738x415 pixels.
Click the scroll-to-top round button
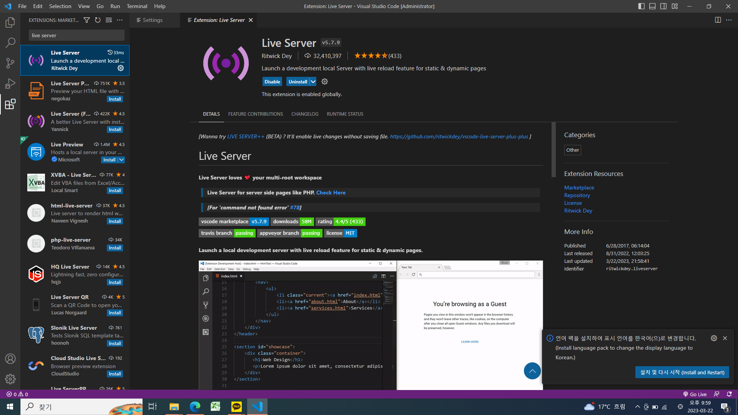(x=532, y=371)
